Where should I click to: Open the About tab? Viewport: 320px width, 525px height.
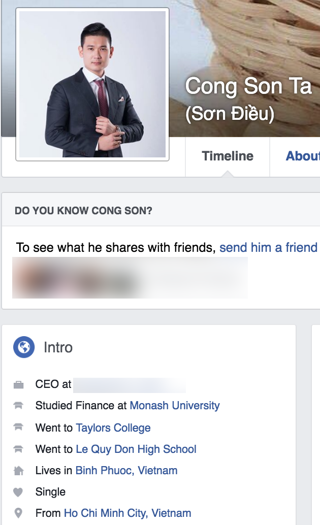click(303, 156)
